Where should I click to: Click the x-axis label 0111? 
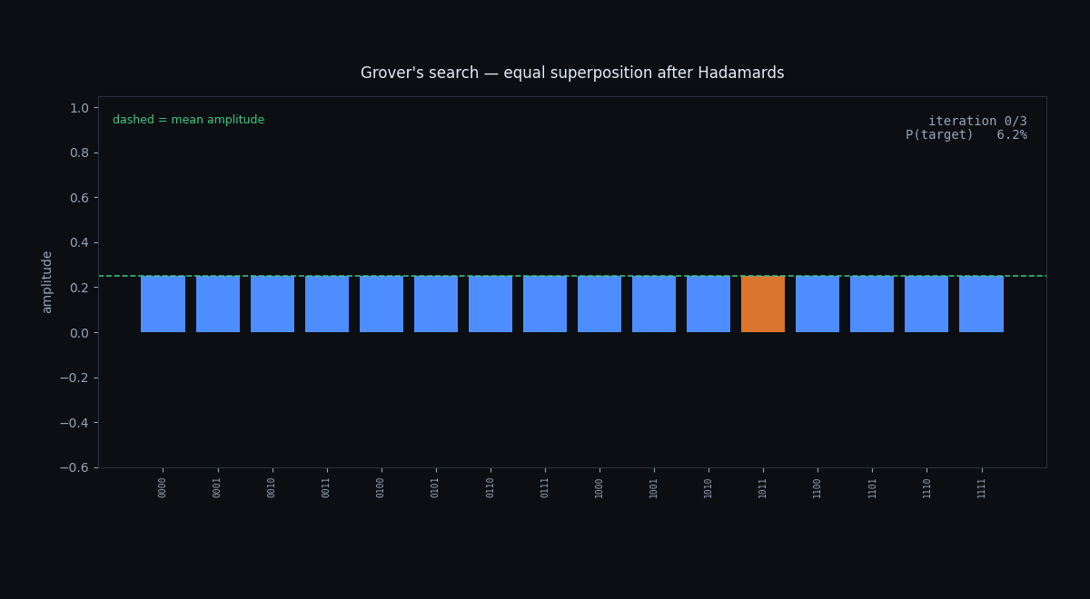coord(545,487)
